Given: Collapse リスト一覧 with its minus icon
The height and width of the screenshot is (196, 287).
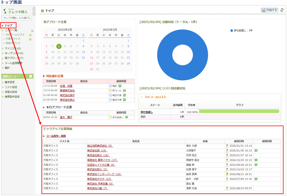Looking at the screenshot, I should [32, 31].
